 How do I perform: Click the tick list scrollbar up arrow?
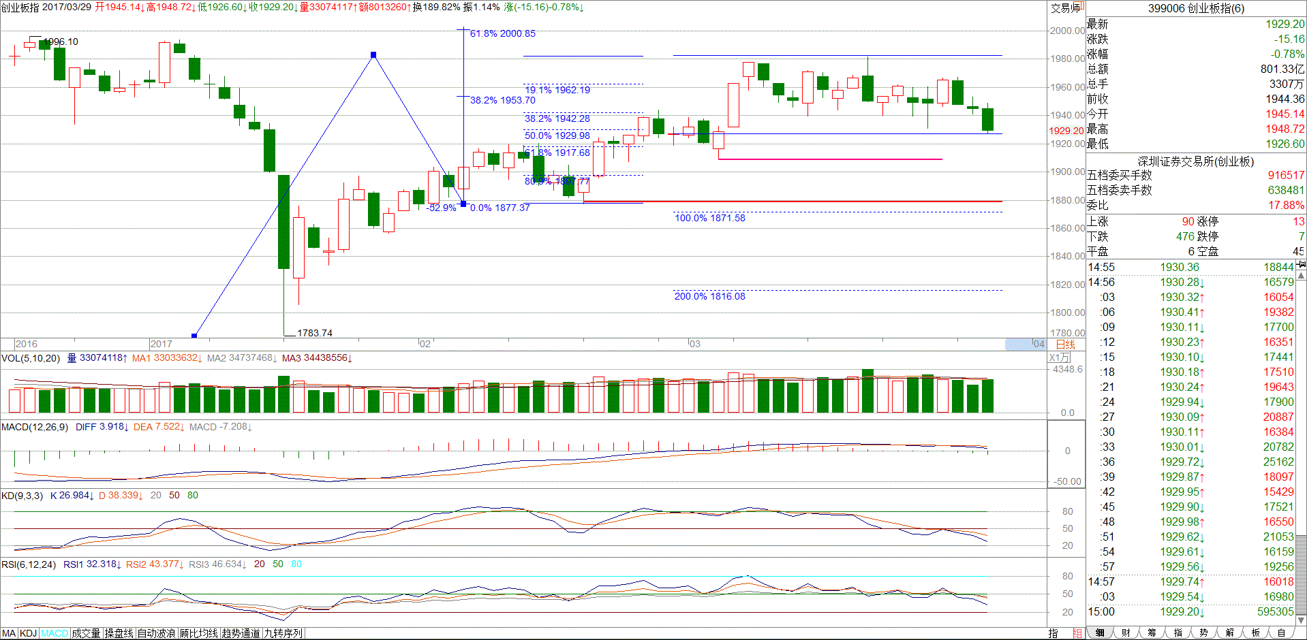[1301, 275]
